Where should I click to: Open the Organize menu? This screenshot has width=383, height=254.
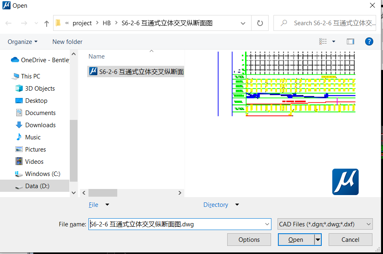click(x=22, y=41)
